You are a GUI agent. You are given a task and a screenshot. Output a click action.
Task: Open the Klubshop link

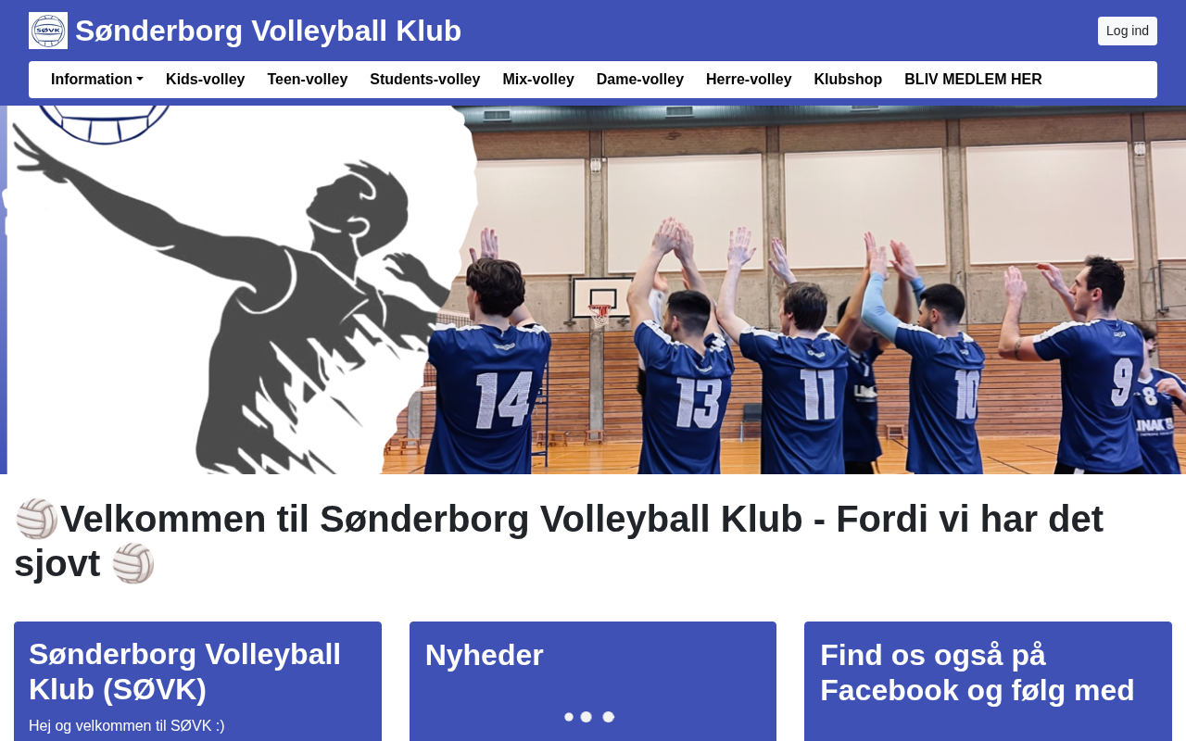point(848,80)
